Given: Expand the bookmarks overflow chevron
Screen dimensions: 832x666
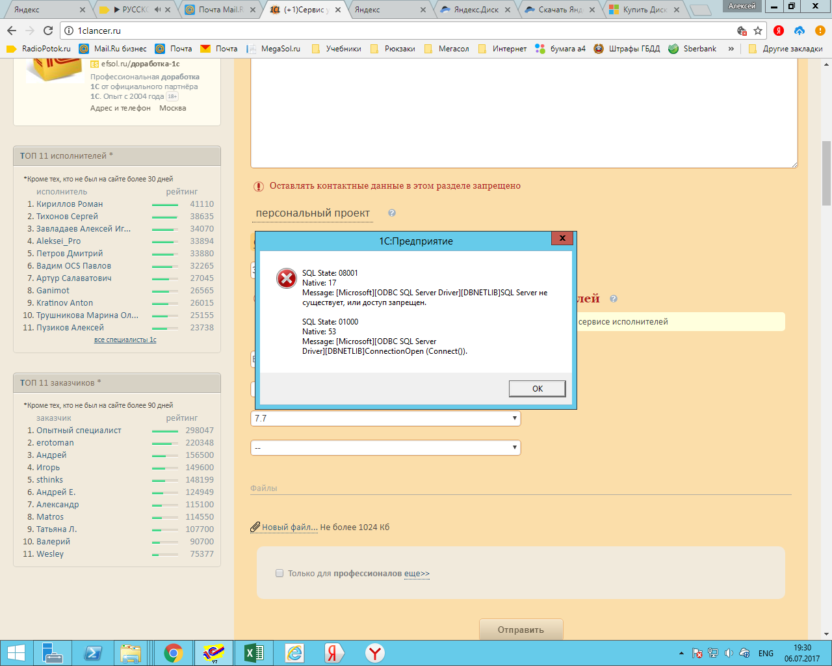Looking at the screenshot, I should pyautogui.click(x=731, y=49).
